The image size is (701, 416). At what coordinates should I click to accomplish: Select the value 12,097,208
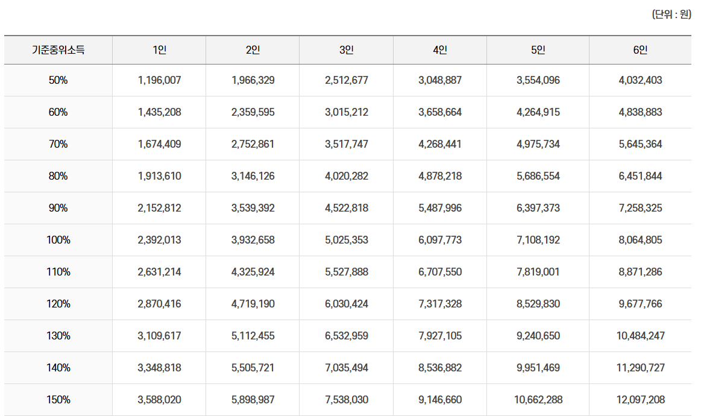click(x=640, y=400)
